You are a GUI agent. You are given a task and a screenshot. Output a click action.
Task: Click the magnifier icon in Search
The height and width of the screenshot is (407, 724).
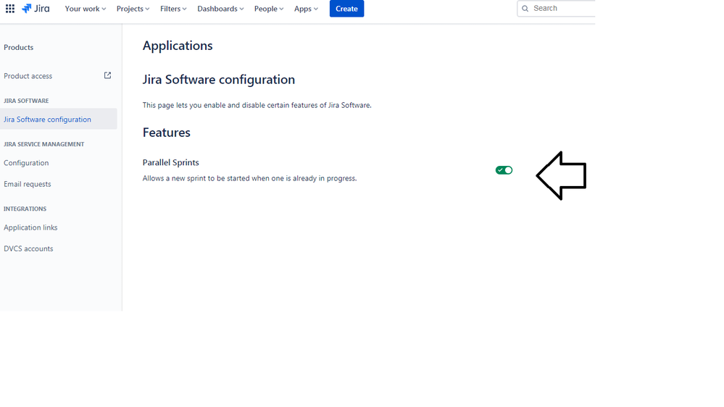tap(525, 8)
